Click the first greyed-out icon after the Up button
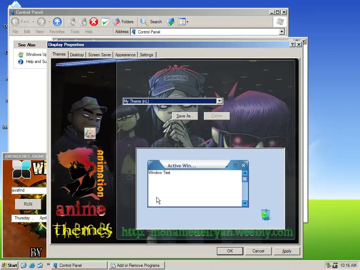This screenshot has height=270, width=360. click(x=71, y=22)
